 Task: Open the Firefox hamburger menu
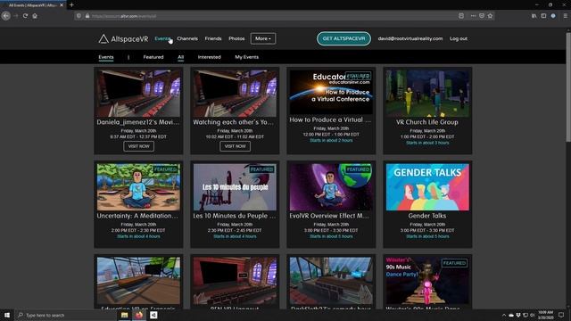click(x=565, y=16)
